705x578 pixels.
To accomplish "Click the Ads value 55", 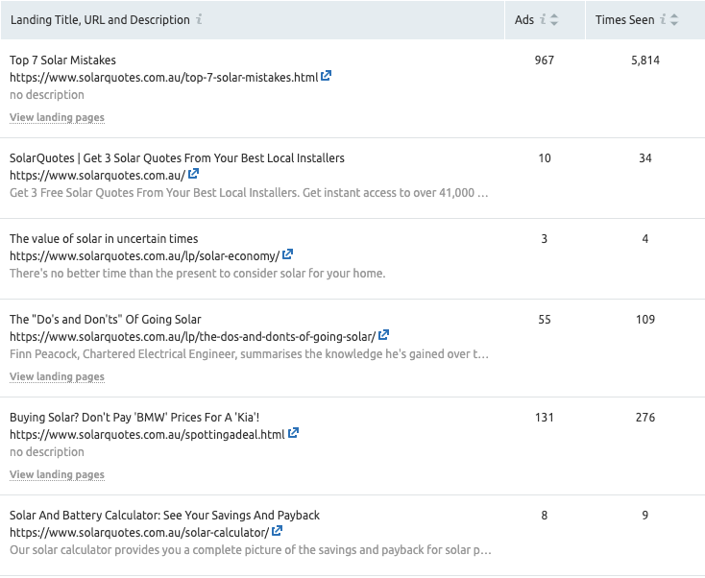I will coord(545,319).
